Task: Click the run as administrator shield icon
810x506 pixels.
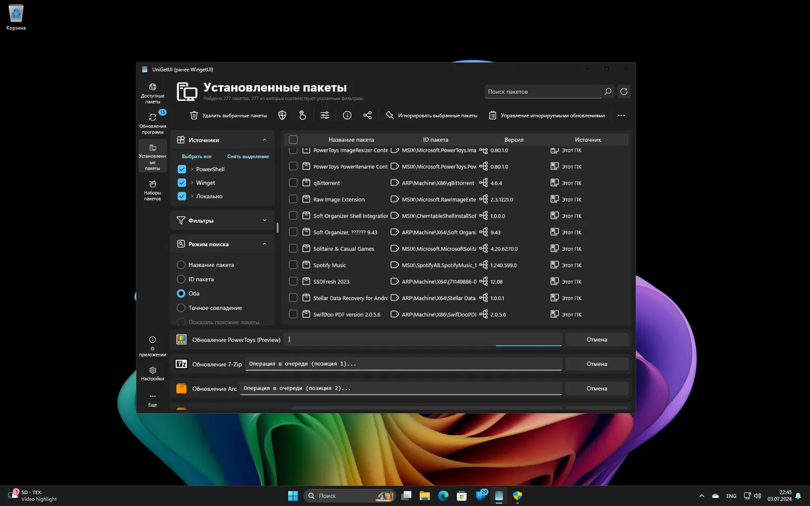Action: [282, 116]
